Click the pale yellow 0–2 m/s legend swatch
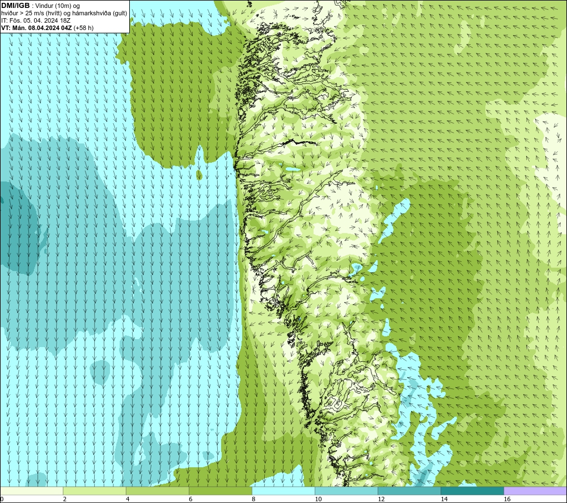This screenshot has width=567, height=503. click(x=32, y=491)
